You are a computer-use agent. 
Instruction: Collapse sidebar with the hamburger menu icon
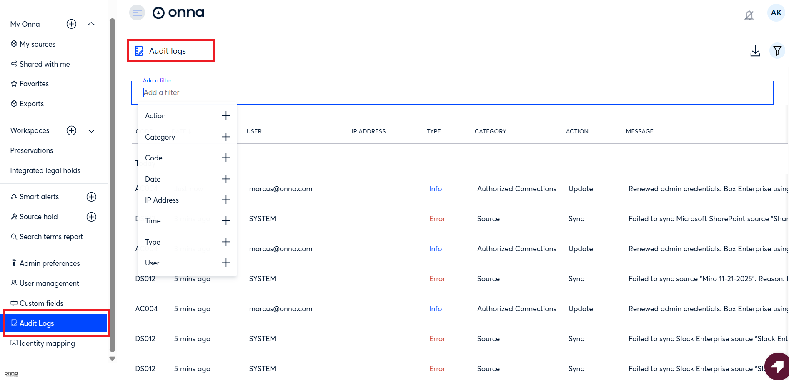137,13
